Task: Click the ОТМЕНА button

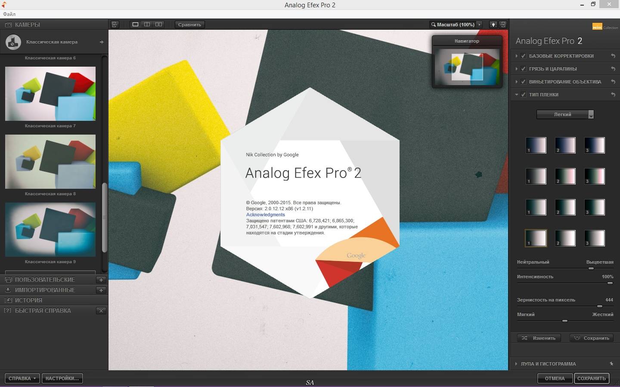Action: pyautogui.click(x=555, y=378)
